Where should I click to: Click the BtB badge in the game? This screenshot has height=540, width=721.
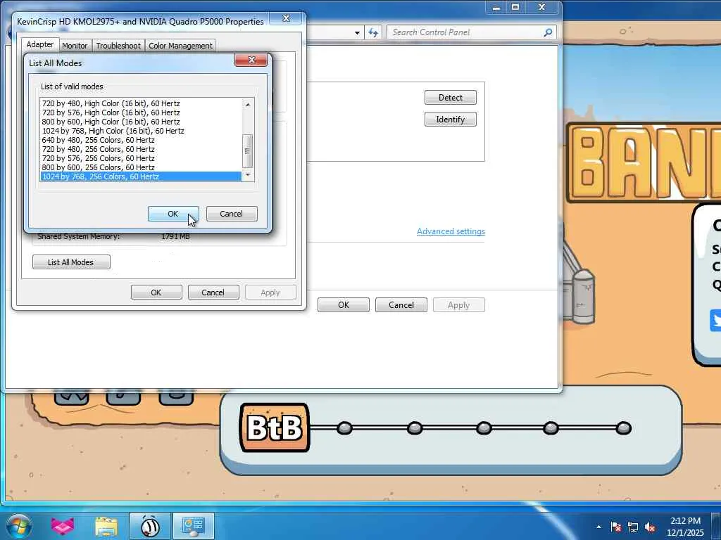[x=275, y=427]
